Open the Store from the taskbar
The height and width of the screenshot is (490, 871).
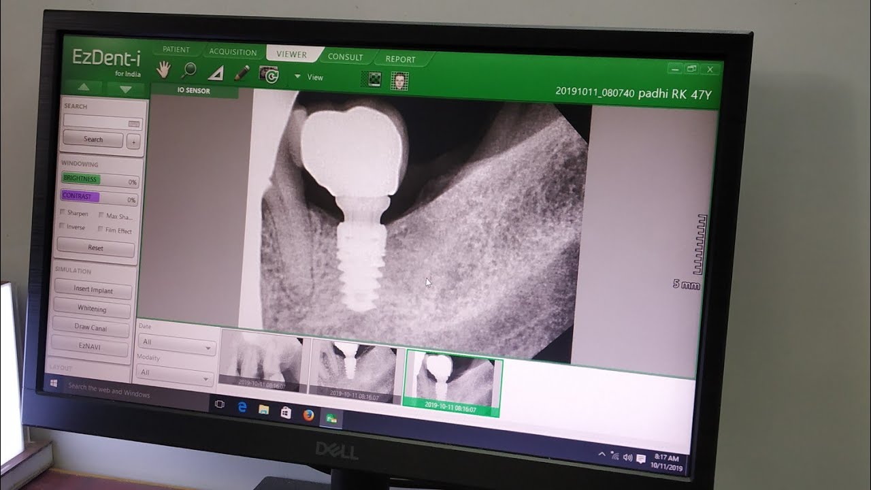click(286, 412)
